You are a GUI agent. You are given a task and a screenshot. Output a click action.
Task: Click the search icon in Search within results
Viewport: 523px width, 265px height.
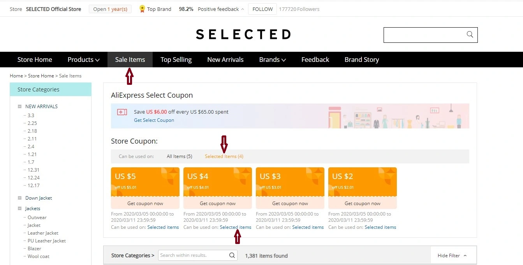232,255
